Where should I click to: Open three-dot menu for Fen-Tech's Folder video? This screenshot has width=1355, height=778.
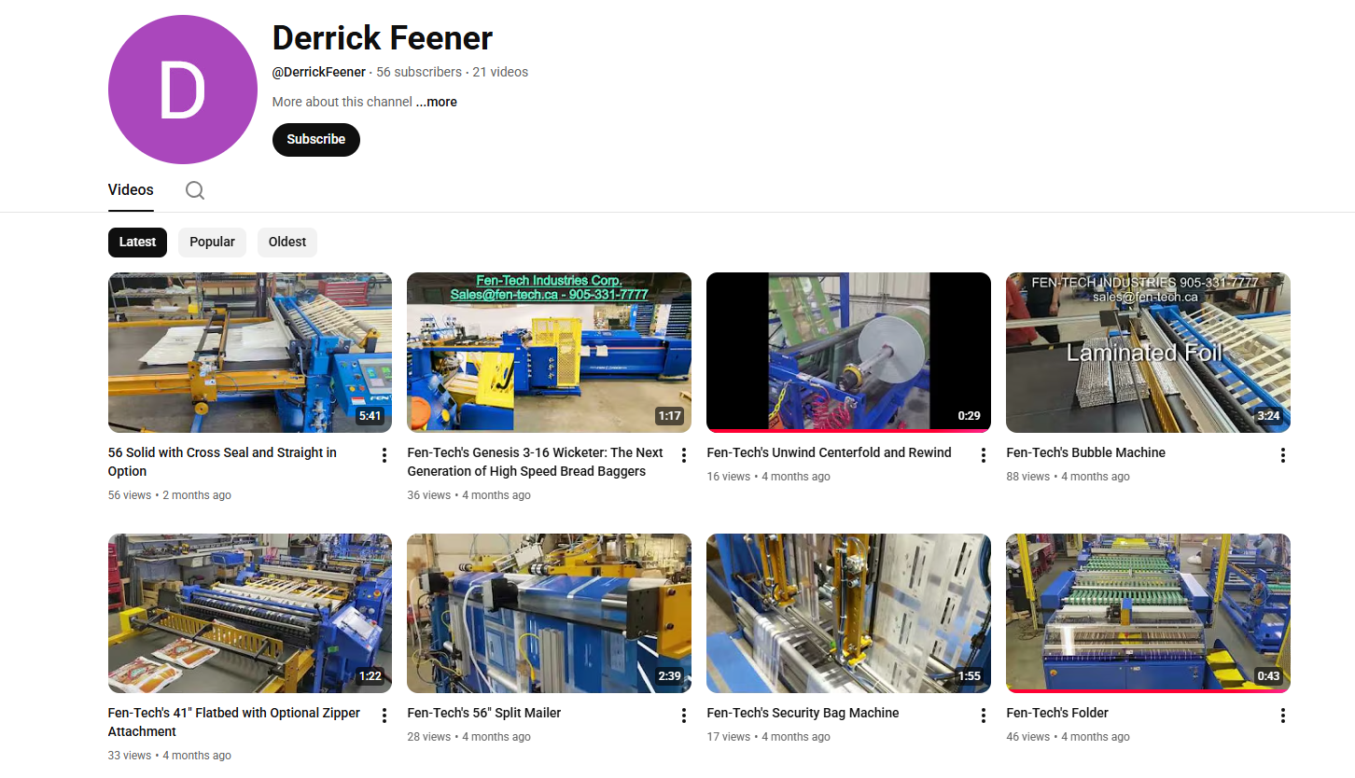[x=1282, y=715]
